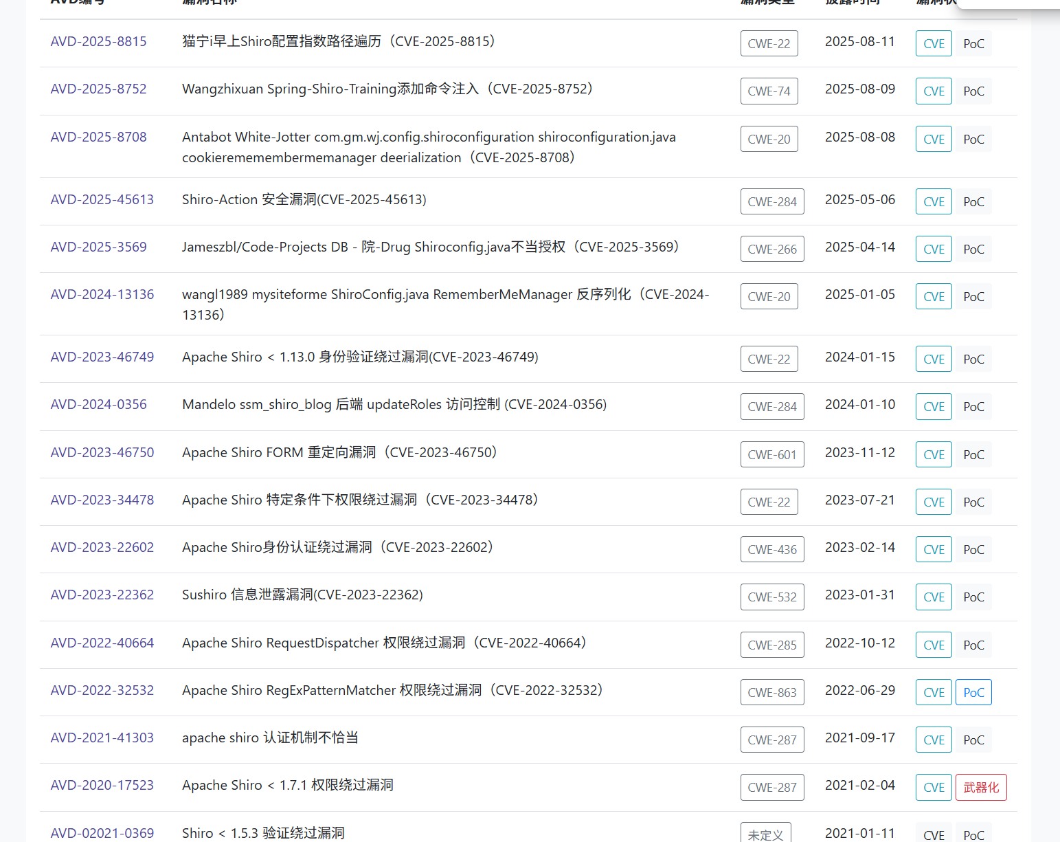Click the CWE-601 type tag
This screenshot has width=1060, height=842.
click(x=772, y=454)
